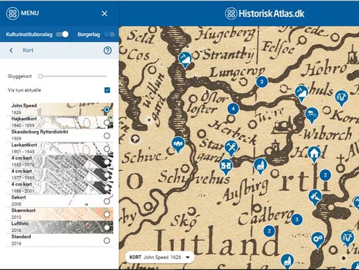
Task: Click the church pin above Ausbirg
Action: pos(260,165)
